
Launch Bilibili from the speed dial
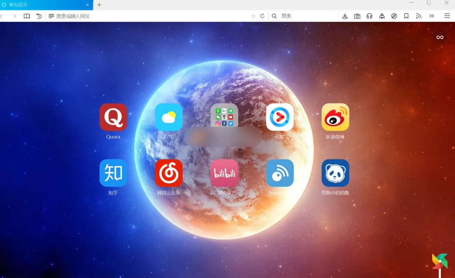coord(224,172)
